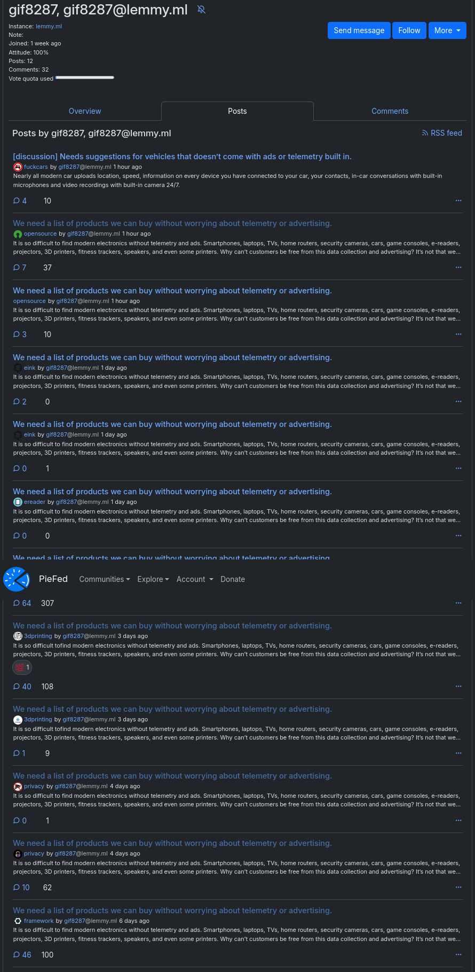Viewport: 475px width, 972px height.
Task: Expand the Communities navigation dropdown
Action: (105, 579)
